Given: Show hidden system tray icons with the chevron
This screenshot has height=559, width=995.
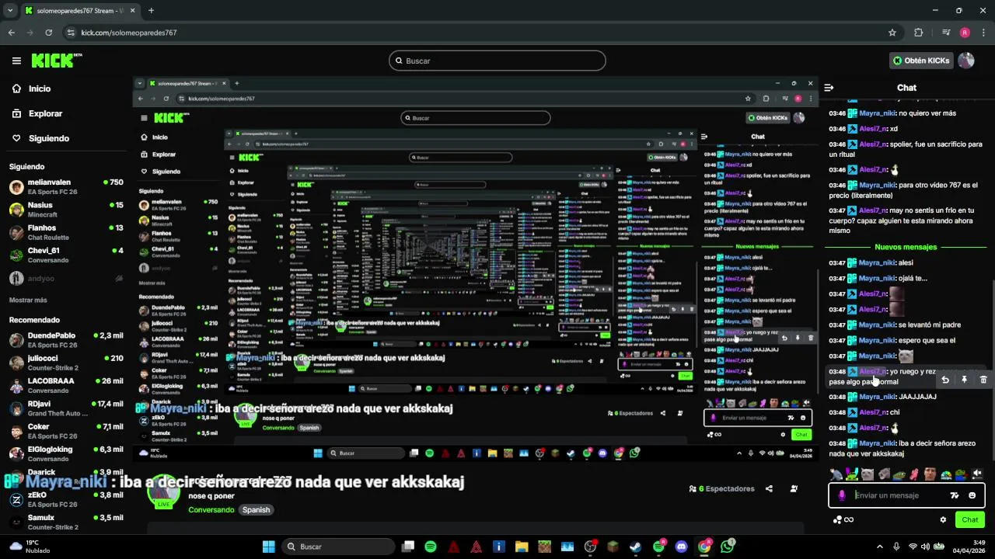Looking at the screenshot, I should click(878, 547).
